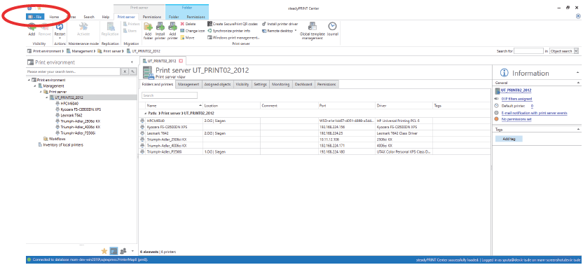Select Workflows in the tree
The height and width of the screenshot is (265, 583).
pos(57,139)
